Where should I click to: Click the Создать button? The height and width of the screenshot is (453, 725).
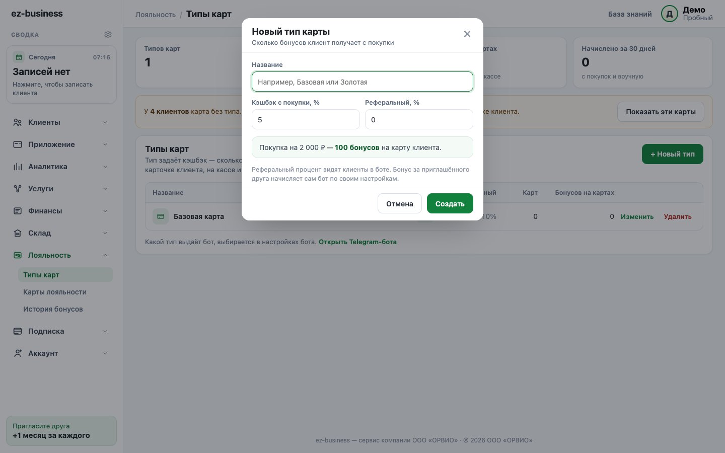(x=450, y=203)
